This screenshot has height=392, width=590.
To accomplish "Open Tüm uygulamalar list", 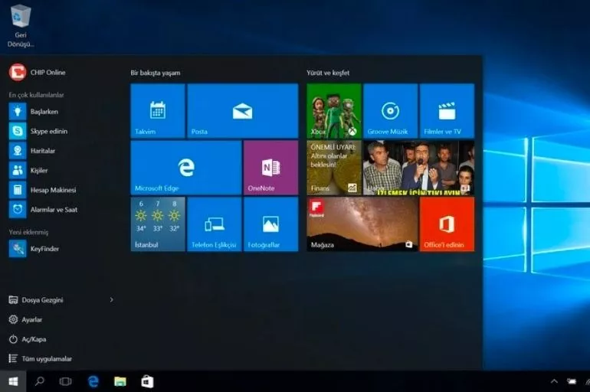I will click(x=46, y=358).
